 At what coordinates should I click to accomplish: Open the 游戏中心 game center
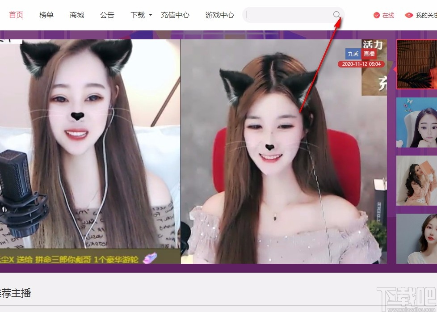tap(219, 15)
